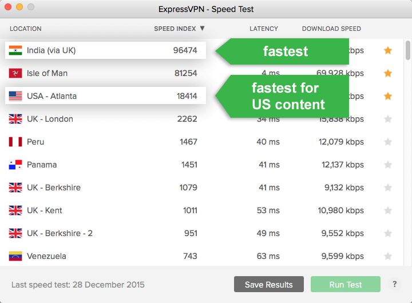Screen dimensions: 412x303
Task: Click the Venezuela flag icon
Action: [x=15, y=256]
